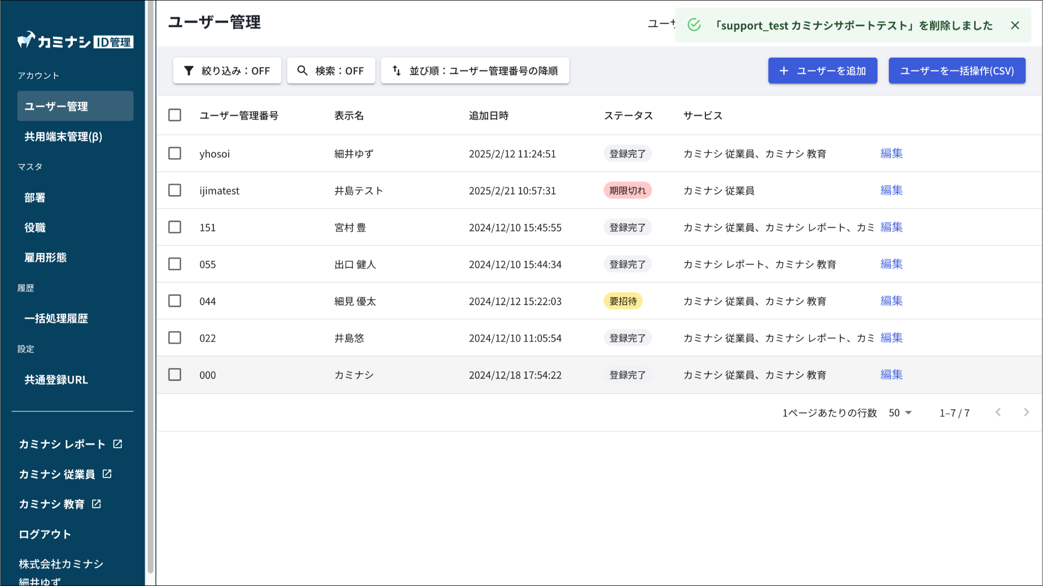Screen dimensions: 1043x586
Task: Click ユーザーを一括操作(CSV) button
Action: pyautogui.click(x=957, y=71)
